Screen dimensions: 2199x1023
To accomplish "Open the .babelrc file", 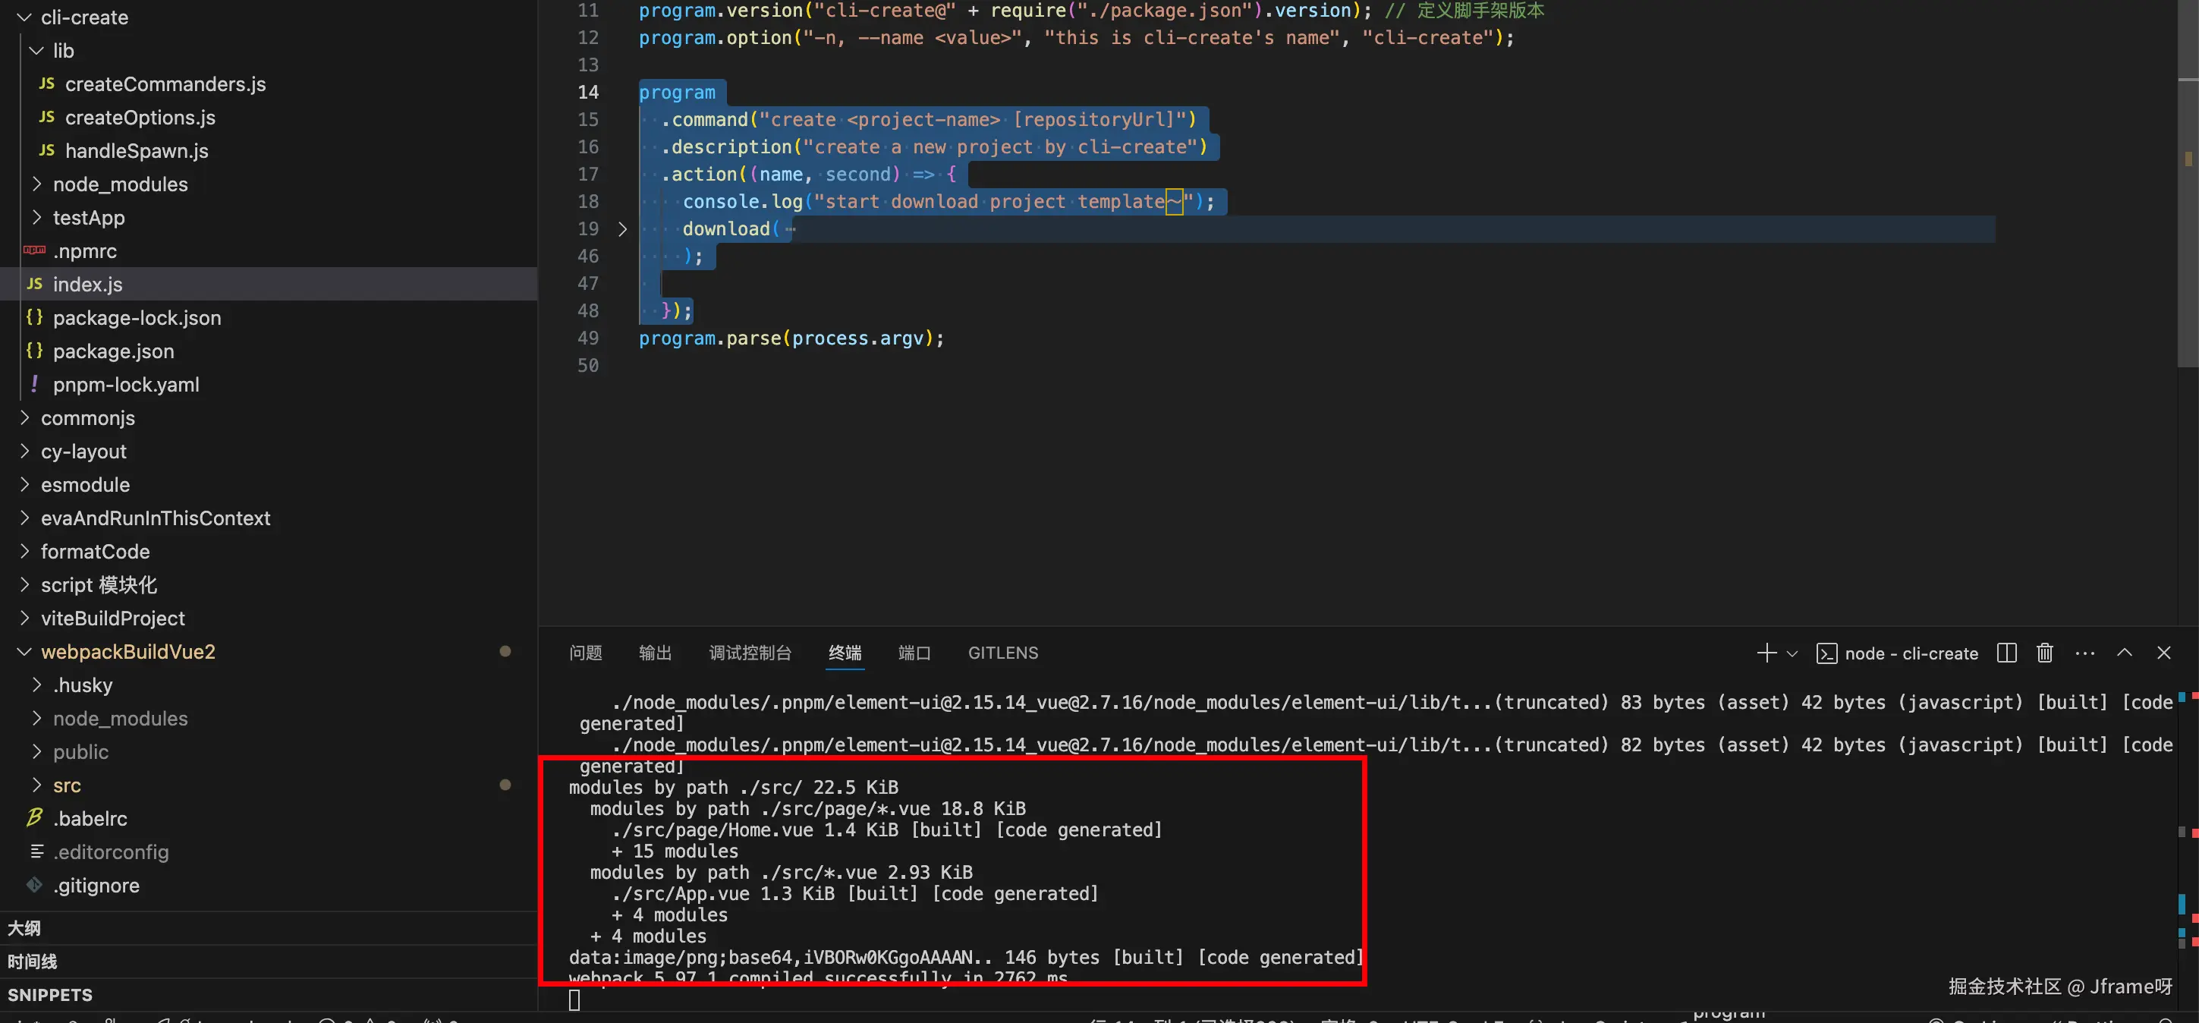I will click(90, 818).
